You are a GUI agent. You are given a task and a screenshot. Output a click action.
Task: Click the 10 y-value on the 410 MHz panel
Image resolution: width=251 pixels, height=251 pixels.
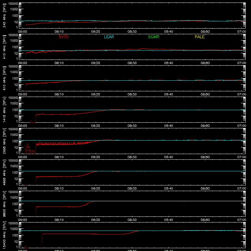tap(16, 53)
